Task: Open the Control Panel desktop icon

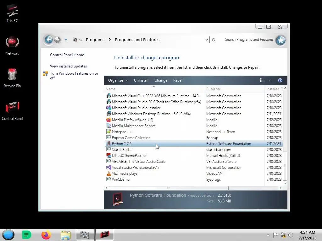Action: [12, 111]
